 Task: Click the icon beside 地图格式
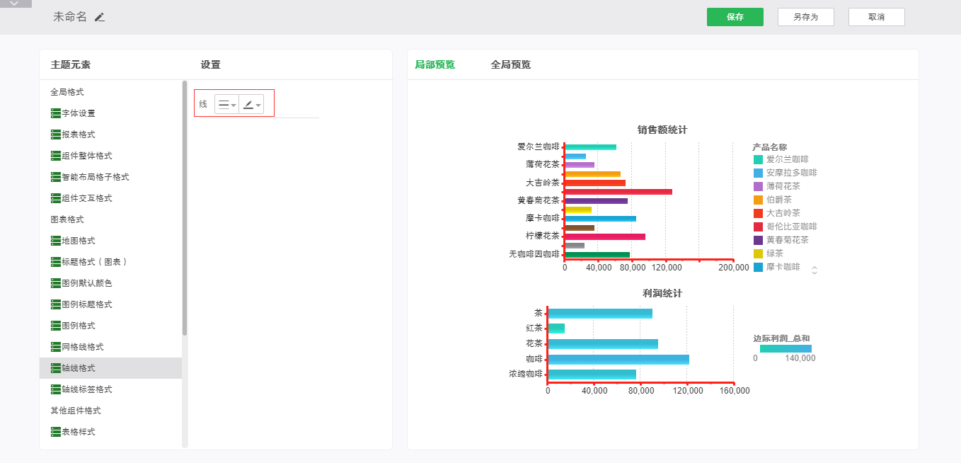(56, 241)
